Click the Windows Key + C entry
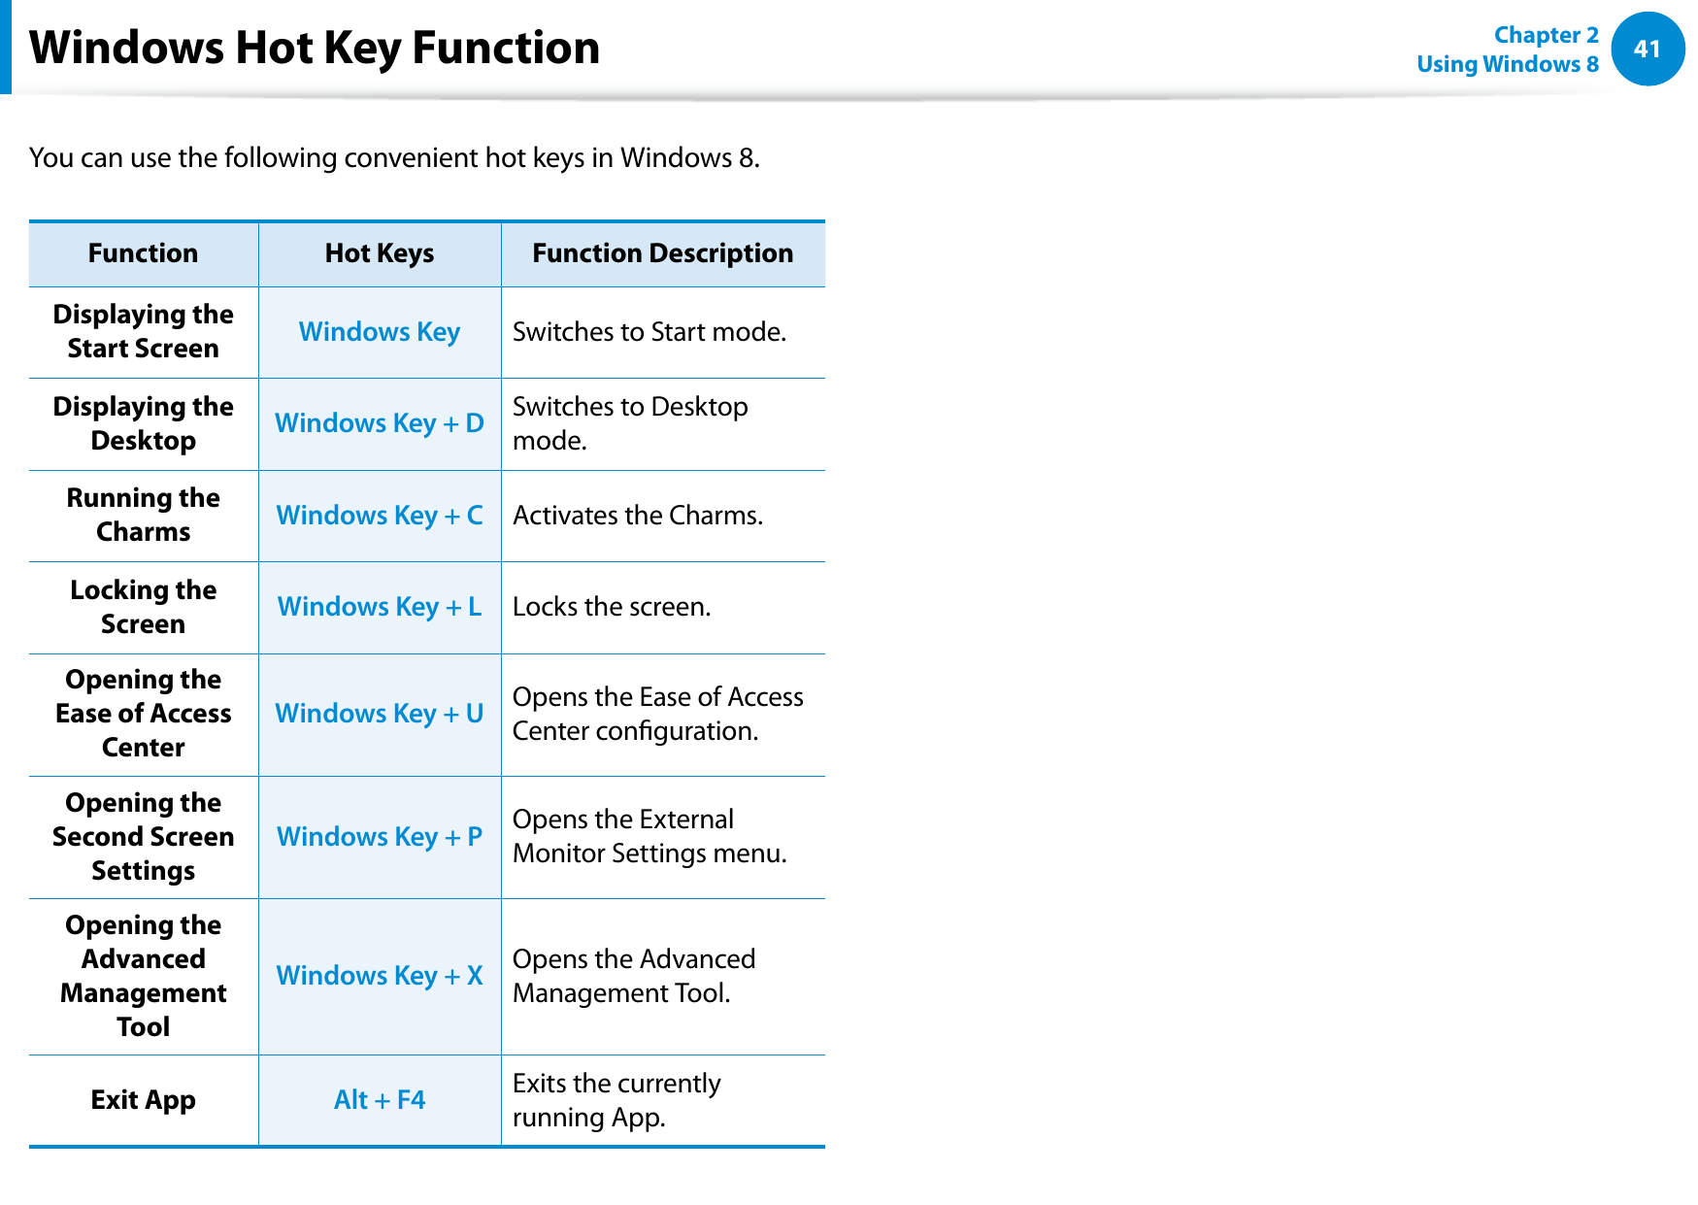Image resolution: width=1698 pixels, height=1205 pixels. point(379,516)
